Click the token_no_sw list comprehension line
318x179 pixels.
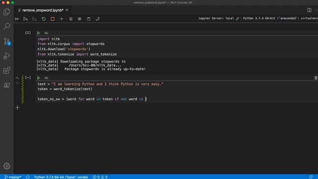[x=92, y=99]
